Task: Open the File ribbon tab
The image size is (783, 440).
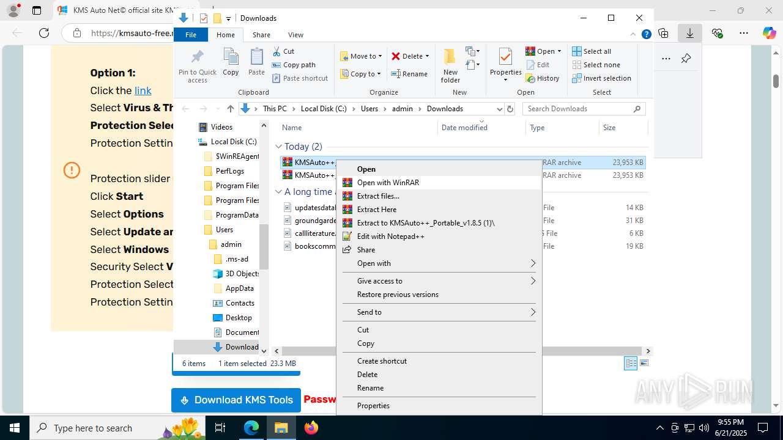Action: click(x=191, y=35)
